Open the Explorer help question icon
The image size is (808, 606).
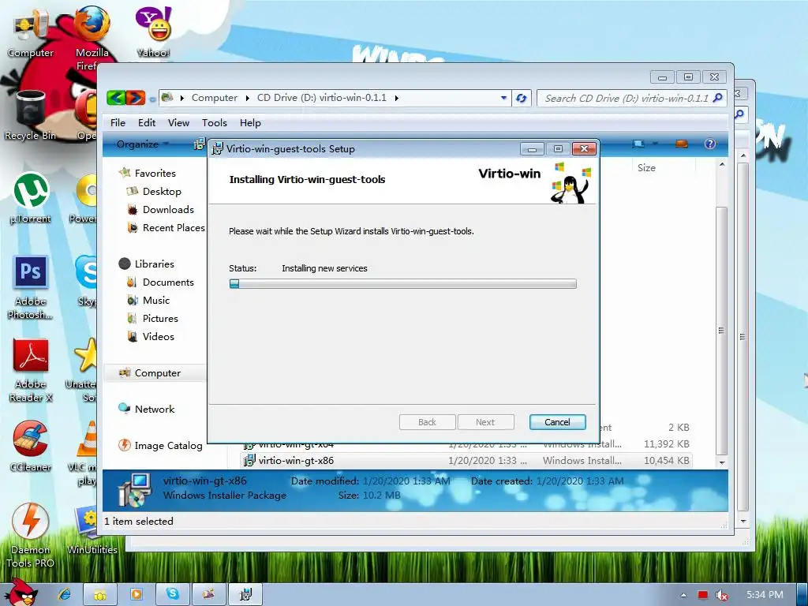(709, 144)
